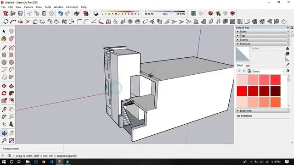Screen dimensions: 294x165
Task: Click the eyedropper Sample Paint icon
Action: pyautogui.click(x=288, y=65)
